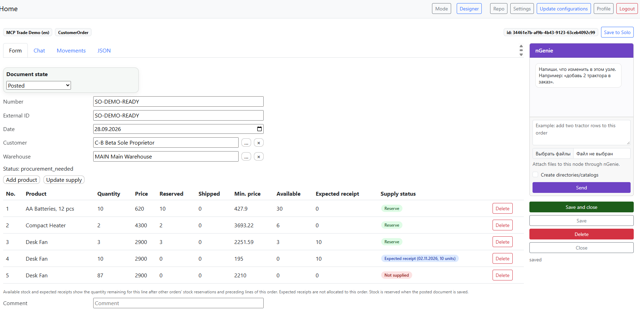Click Update configurations
This screenshot has height=310, width=640.
point(564,9)
